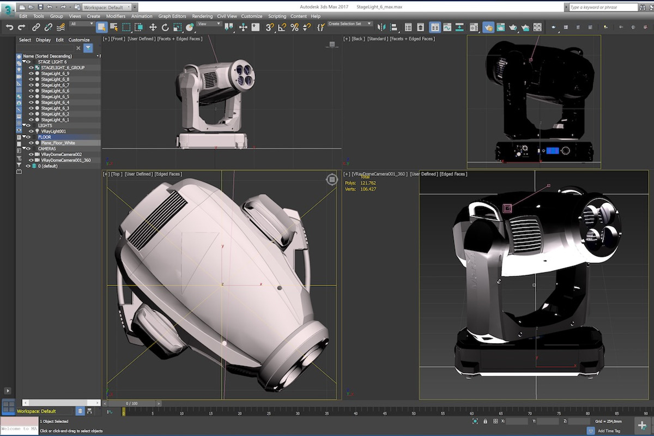Toggle visibility of VRayLight001
This screenshot has width=654, height=436.
pos(31,131)
